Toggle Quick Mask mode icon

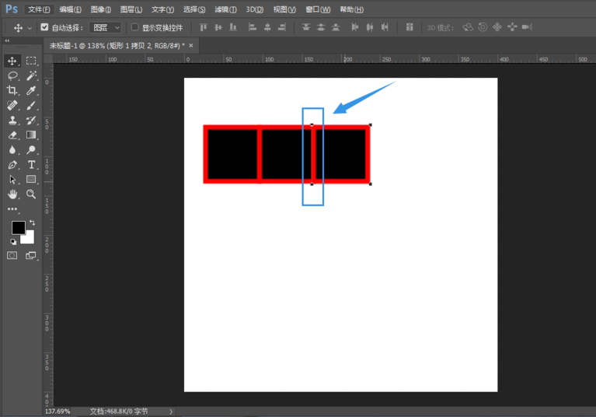coord(12,255)
